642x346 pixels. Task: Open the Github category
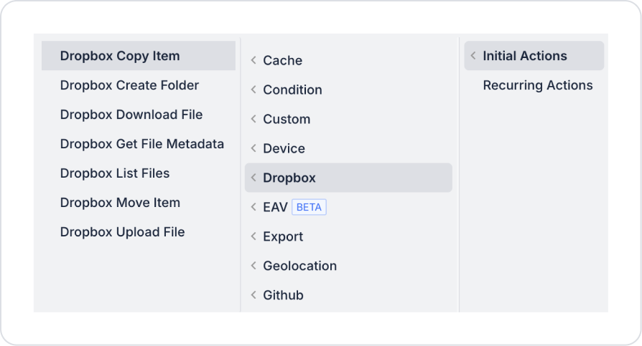pos(348,295)
